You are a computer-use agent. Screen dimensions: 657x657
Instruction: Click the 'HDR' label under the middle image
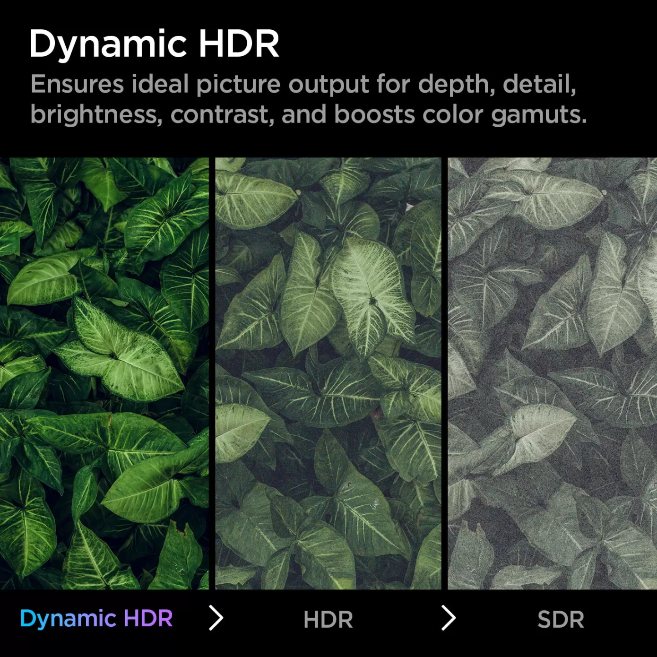click(x=328, y=620)
